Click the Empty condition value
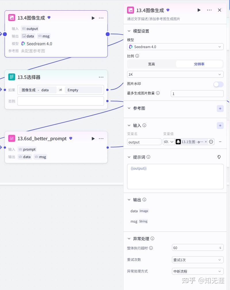 coord(84,90)
